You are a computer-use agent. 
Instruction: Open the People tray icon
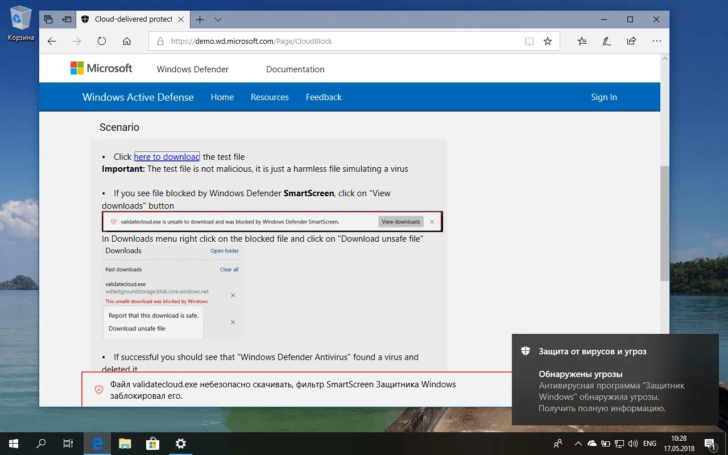click(x=559, y=443)
